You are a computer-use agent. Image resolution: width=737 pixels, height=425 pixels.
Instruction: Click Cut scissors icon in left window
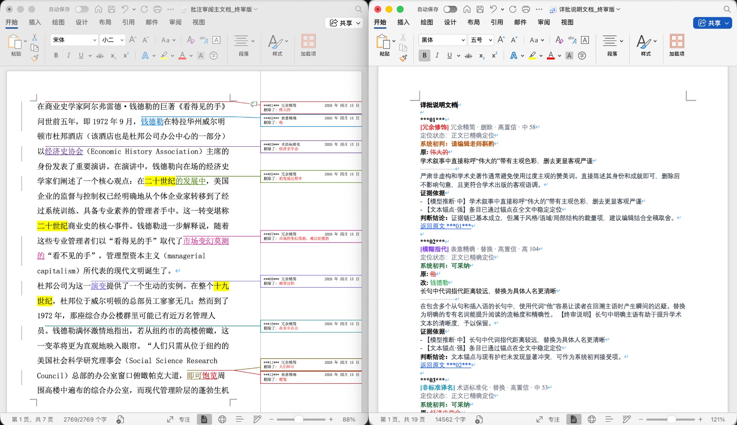(35, 37)
